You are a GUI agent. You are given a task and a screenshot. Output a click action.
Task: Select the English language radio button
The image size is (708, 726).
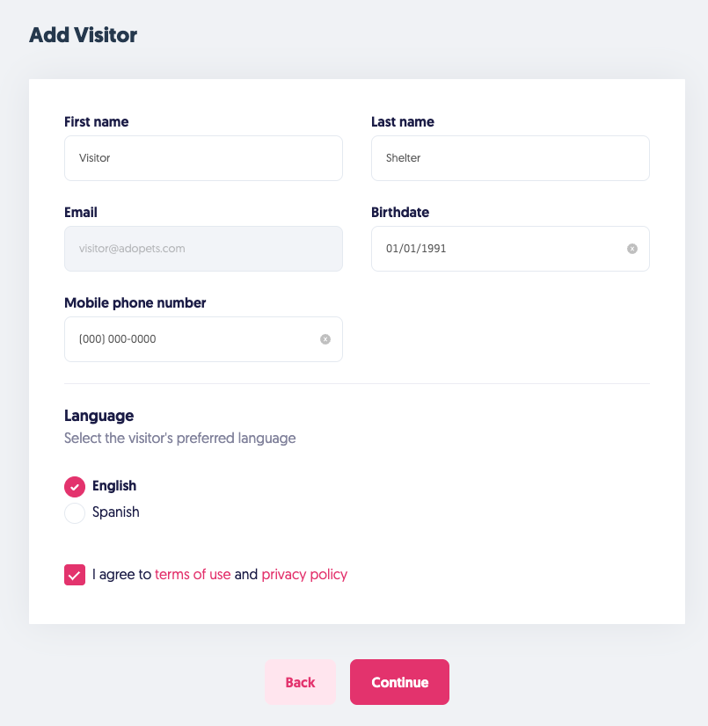(75, 486)
